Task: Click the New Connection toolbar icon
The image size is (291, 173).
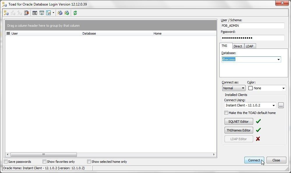Action: click(x=6, y=13)
